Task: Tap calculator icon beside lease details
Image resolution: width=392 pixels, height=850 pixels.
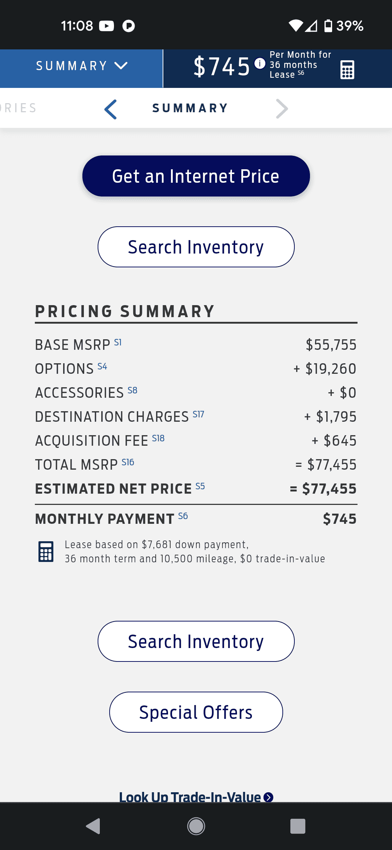Action: pos(46,551)
